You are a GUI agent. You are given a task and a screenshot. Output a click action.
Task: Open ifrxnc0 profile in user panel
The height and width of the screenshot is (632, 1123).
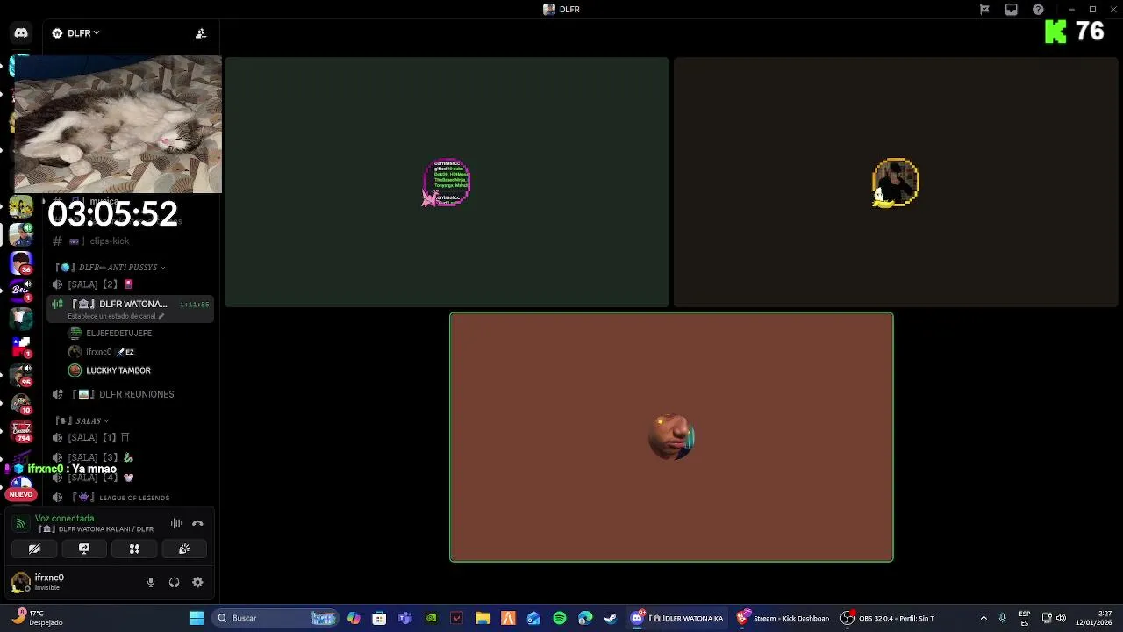pos(49,581)
